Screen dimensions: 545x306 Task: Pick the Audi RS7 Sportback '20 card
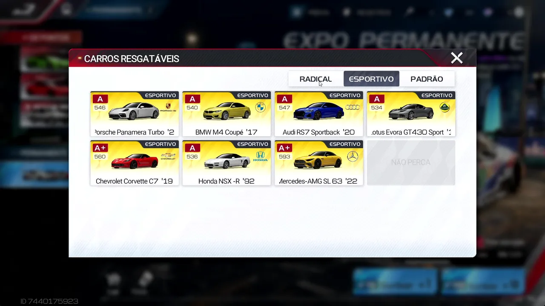coord(319,114)
